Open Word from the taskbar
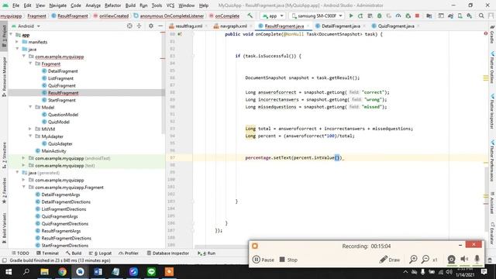Viewport: 496px width, 279px height. pyautogui.click(x=98, y=272)
